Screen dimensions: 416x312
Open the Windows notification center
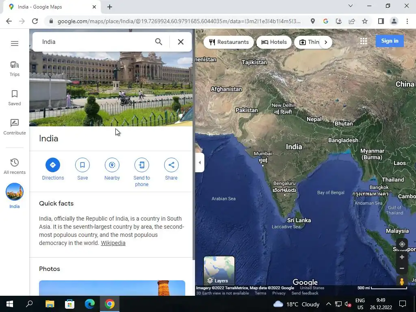click(x=403, y=304)
